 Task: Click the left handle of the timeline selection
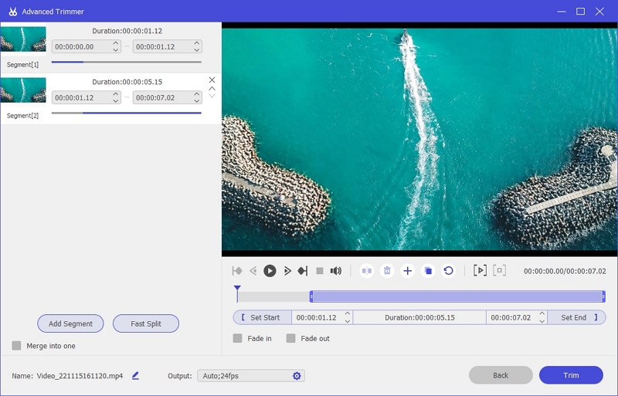(x=311, y=296)
